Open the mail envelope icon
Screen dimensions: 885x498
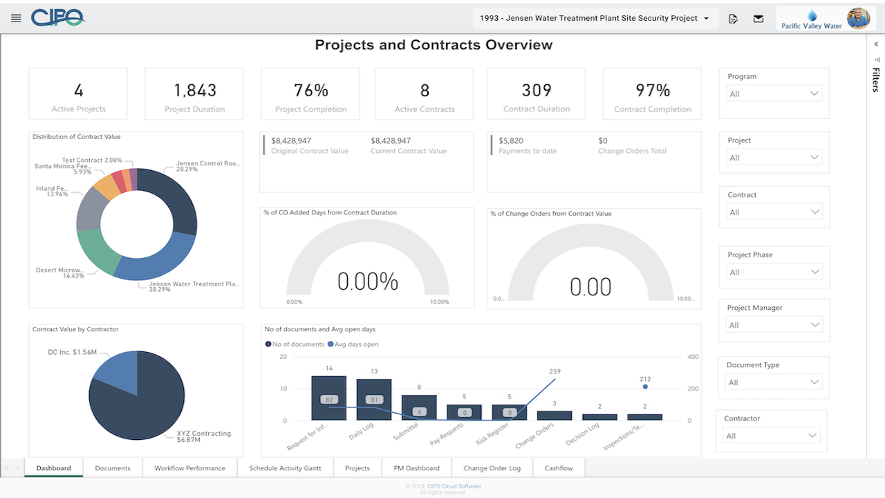758,19
